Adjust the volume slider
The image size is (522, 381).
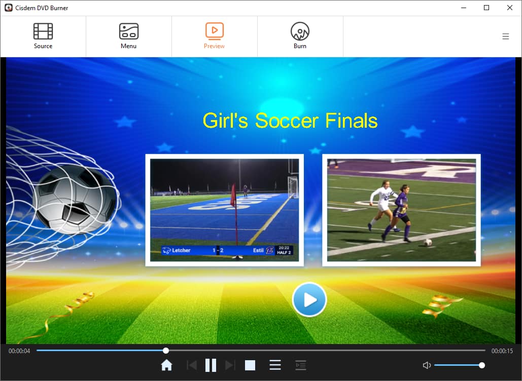(x=459, y=365)
